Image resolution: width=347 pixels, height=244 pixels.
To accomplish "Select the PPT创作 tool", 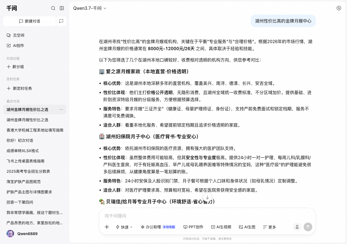I will (193, 227).
